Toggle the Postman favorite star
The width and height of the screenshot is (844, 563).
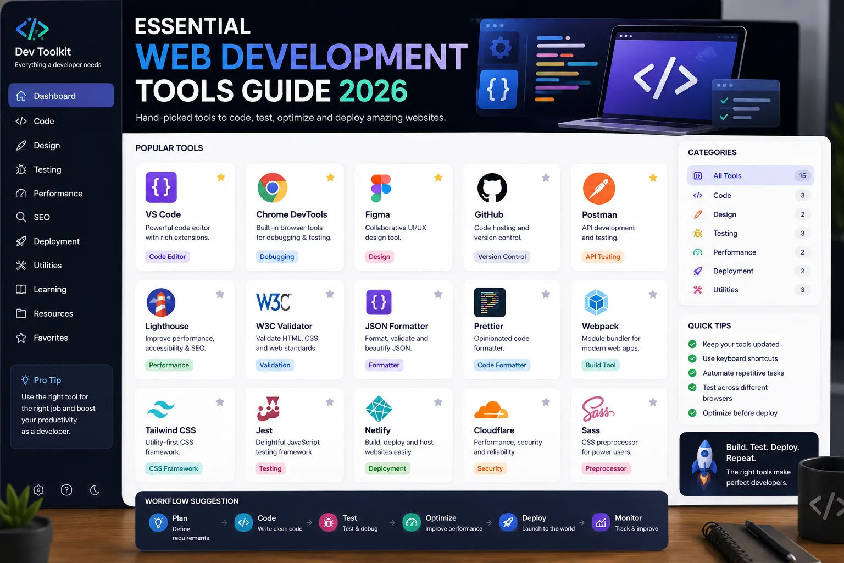point(653,177)
